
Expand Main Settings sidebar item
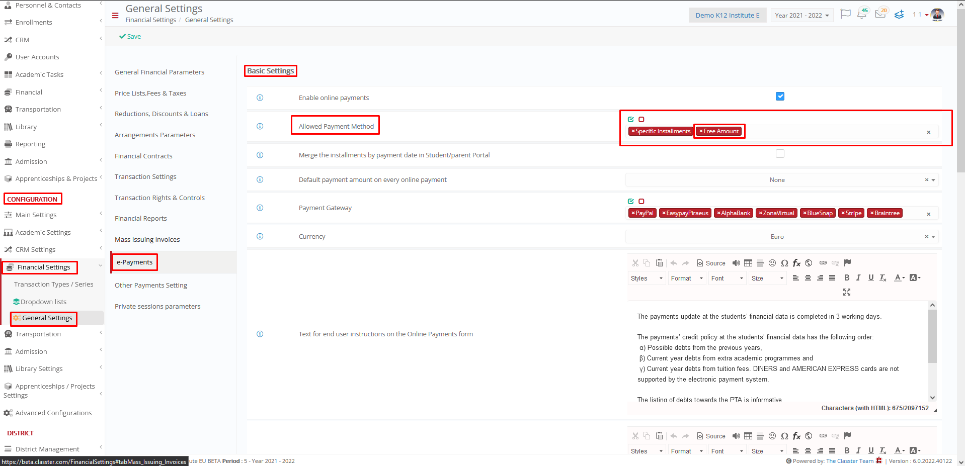coord(52,215)
